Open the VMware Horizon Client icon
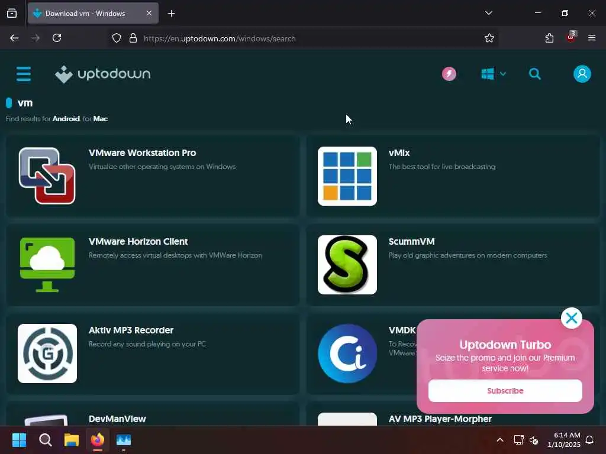 click(47, 265)
